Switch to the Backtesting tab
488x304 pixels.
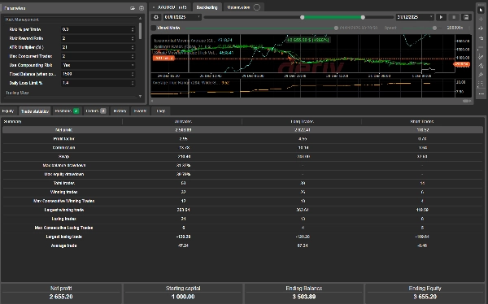pos(207,7)
